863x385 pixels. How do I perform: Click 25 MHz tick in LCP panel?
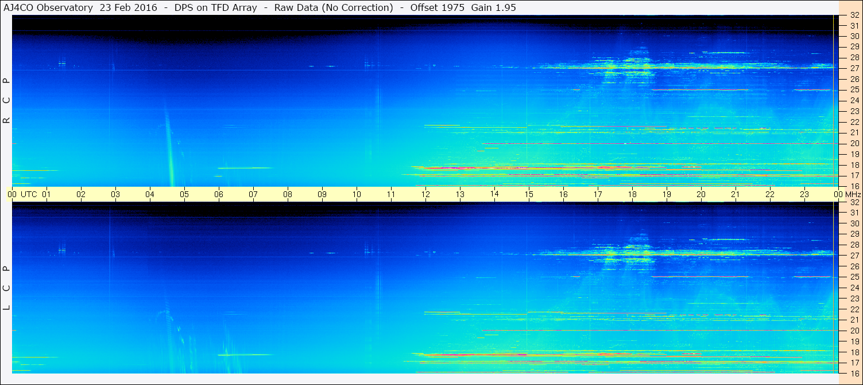point(854,277)
